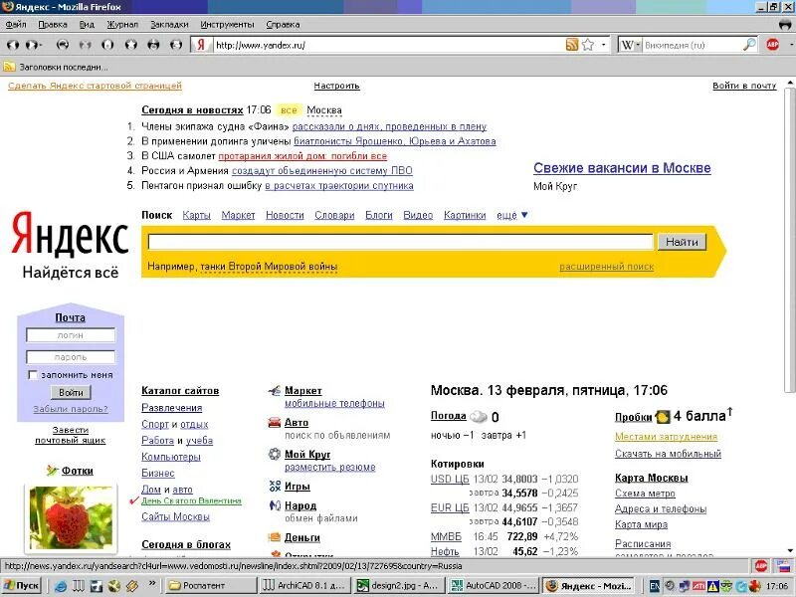Switch to the ArchiCAD 8.1 taskbar window
The height and width of the screenshot is (597, 796).
pos(304,585)
